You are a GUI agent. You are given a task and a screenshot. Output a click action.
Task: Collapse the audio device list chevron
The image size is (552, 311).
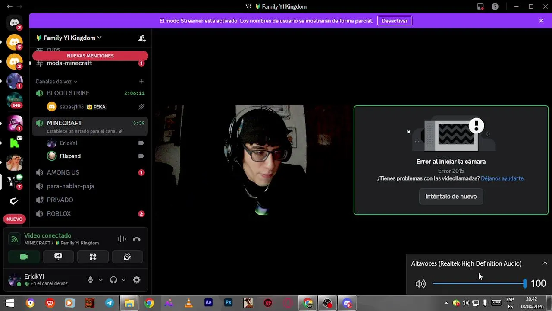tap(545, 263)
